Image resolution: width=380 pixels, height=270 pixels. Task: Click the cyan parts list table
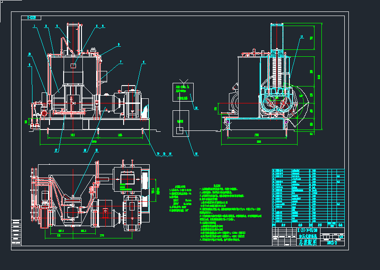308,196
